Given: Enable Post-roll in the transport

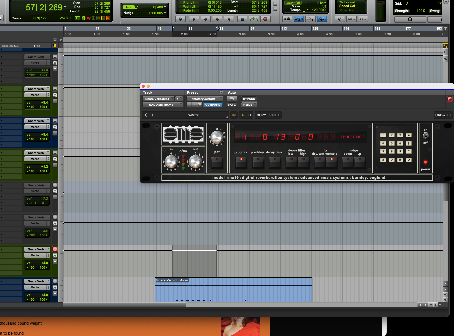Looking at the screenshot, I should (x=189, y=7).
